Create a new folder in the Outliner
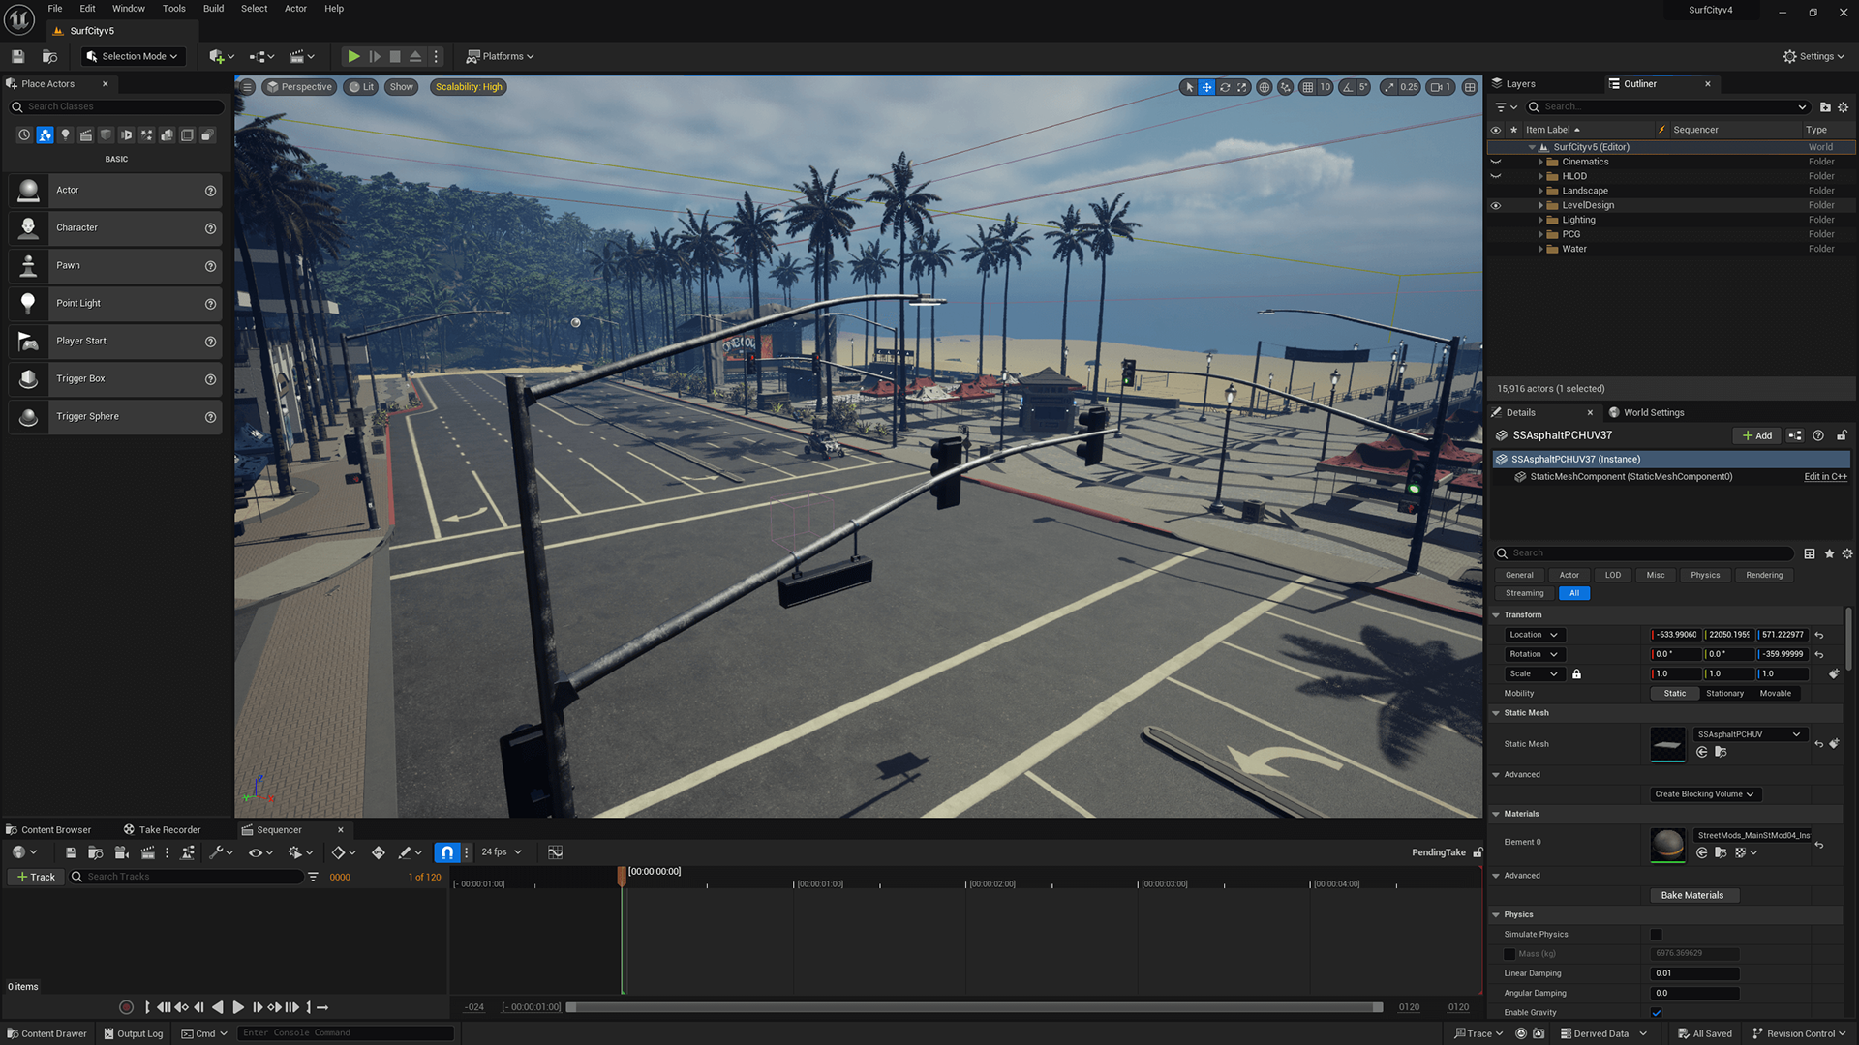The image size is (1859, 1045). tap(1825, 107)
